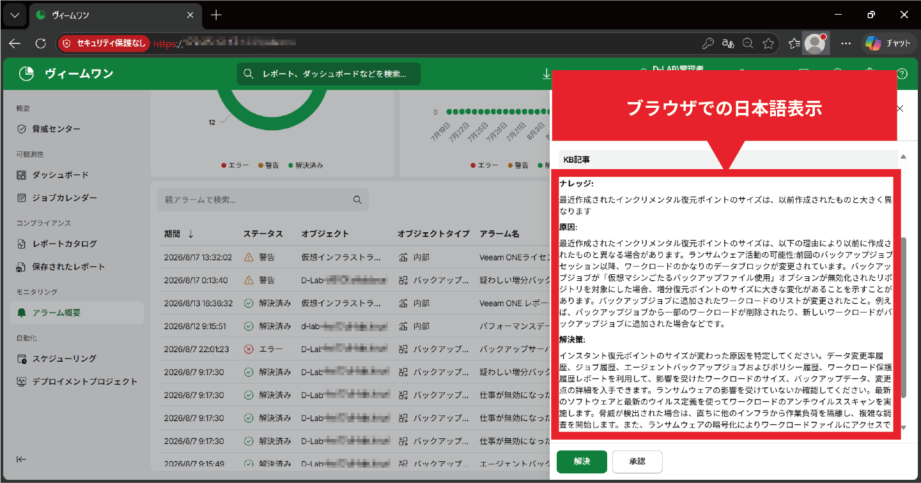Viewport: 921px width, 483px height.
Task: Click the details panel scrollbar down arrow
Action: click(x=903, y=428)
